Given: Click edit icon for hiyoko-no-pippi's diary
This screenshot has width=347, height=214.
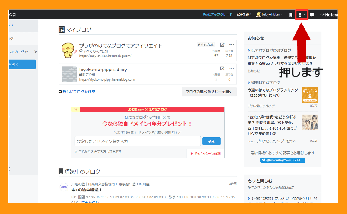Looking at the screenshot, I should pyautogui.click(x=222, y=68).
